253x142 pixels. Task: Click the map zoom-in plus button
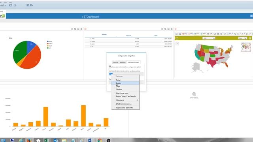point(177,44)
